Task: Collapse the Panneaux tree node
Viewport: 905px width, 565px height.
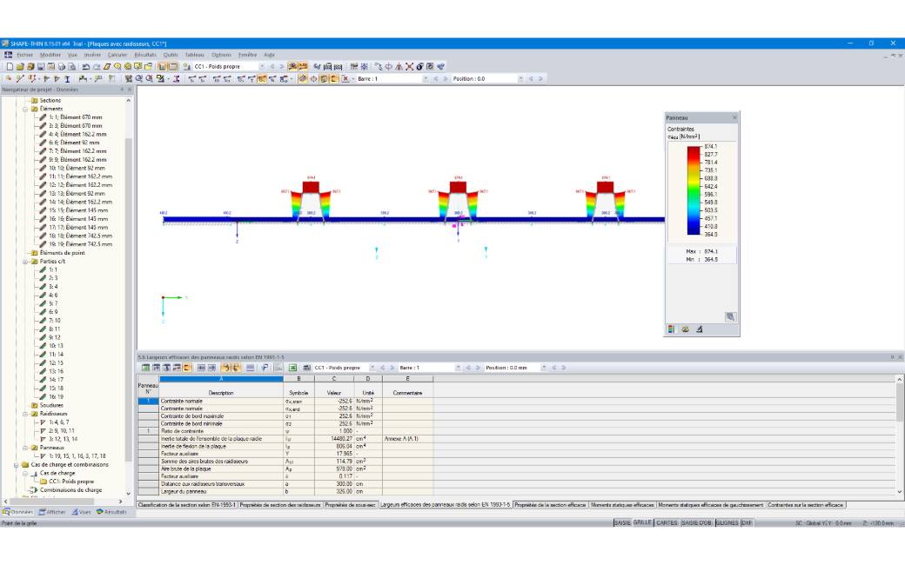Action: [25, 448]
